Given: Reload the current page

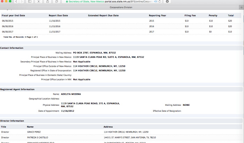Looking at the screenshot, I should [160, 2].
